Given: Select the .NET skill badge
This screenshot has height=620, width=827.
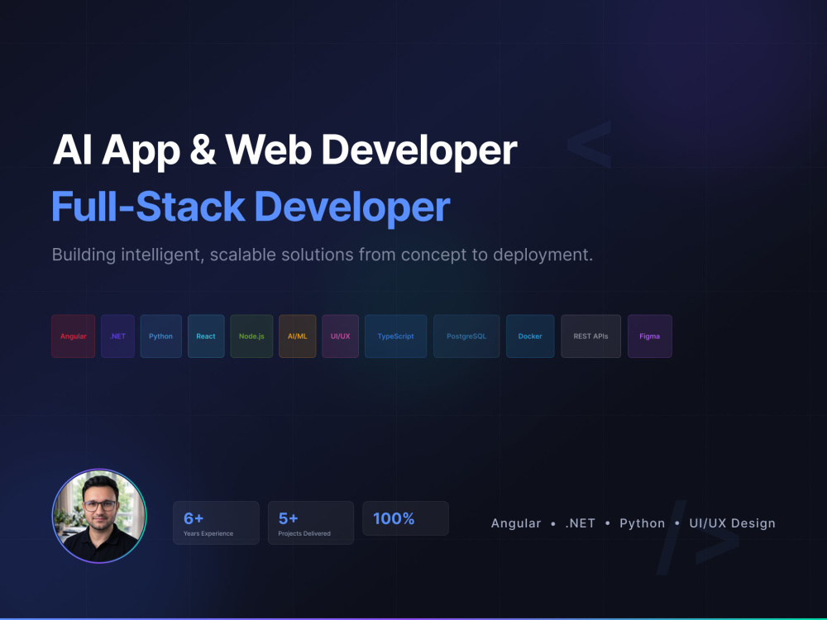Looking at the screenshot, I should click(117, 336).
